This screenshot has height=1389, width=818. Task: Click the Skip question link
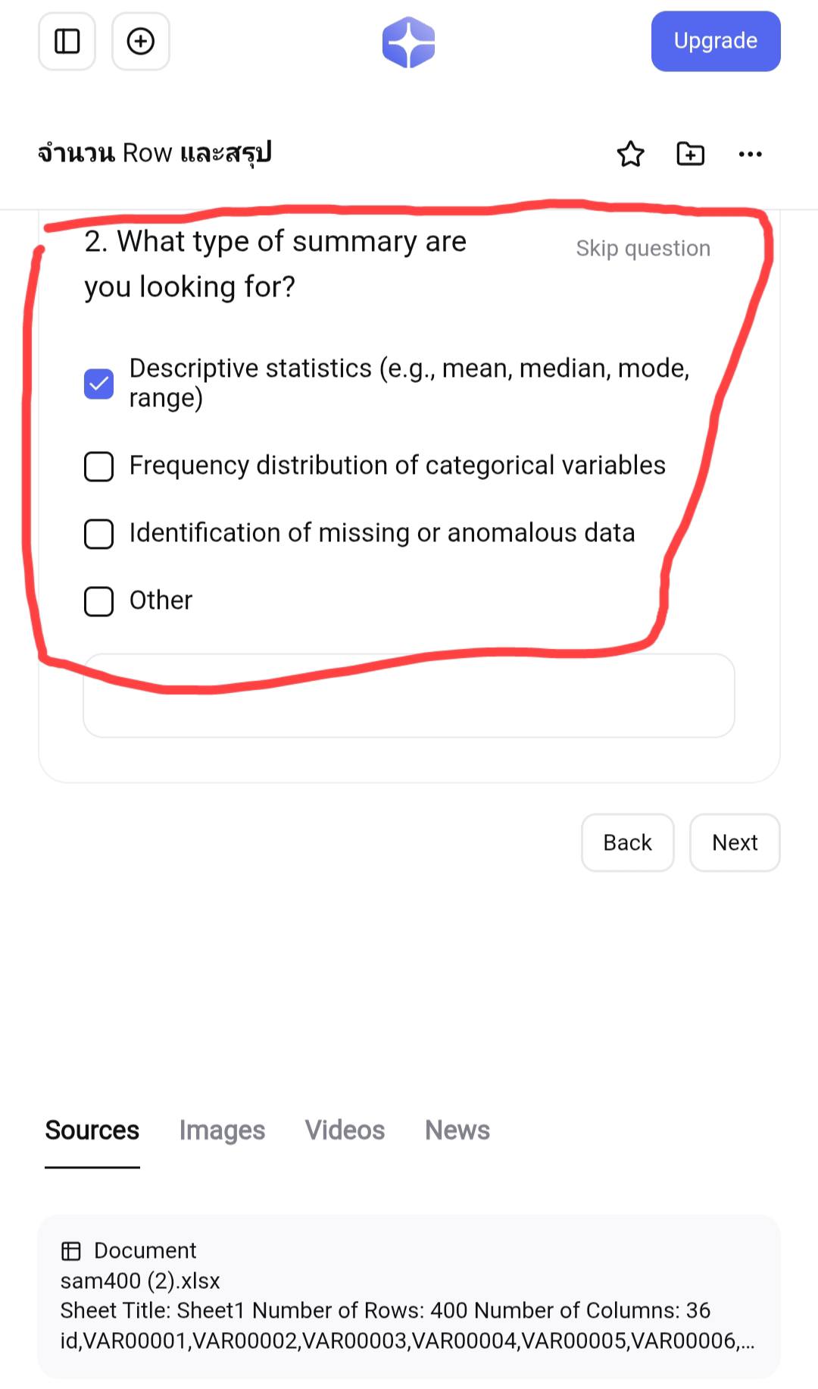pos(643,249)
